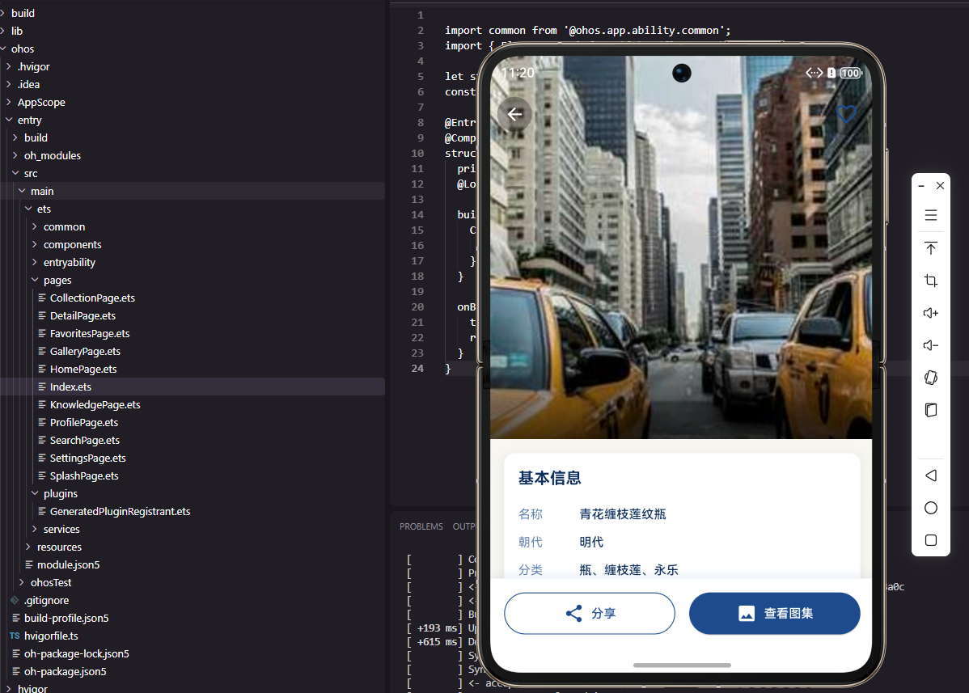Expand the build folder at top
This screenshot has height=693, width=969.
click(x=23, y=13)
